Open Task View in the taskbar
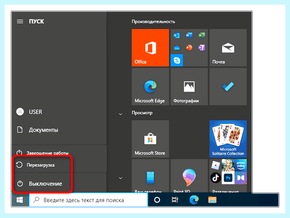The height and width of the screenshot is (218, 290). pyautogui.click(x=175, y=200)
